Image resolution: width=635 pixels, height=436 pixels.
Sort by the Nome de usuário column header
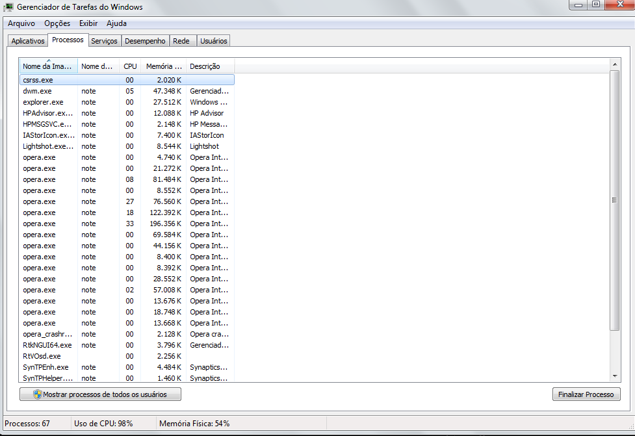click(98, 66)
